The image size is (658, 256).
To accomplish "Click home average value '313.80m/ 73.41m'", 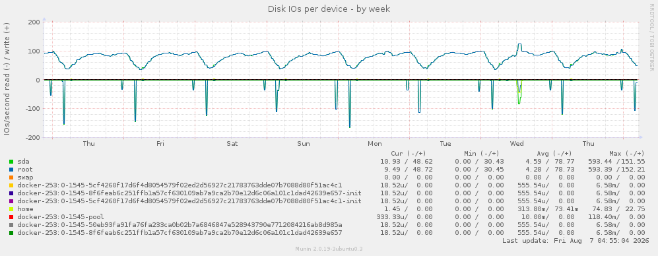I will point(548,209).
